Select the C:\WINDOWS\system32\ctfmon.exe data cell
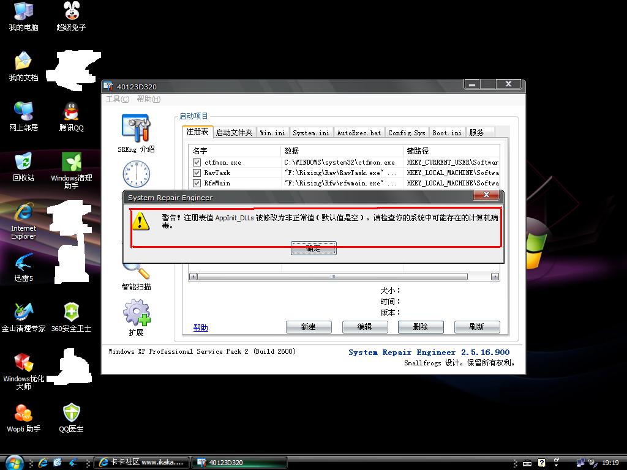This screenshot has height=470, width=627. (339, 162)
